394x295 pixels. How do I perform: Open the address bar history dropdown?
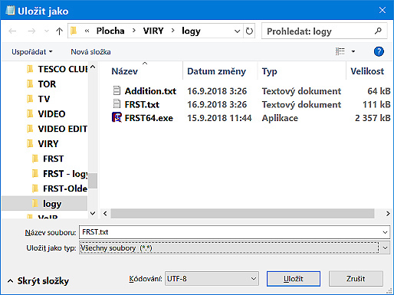point(237,31)
